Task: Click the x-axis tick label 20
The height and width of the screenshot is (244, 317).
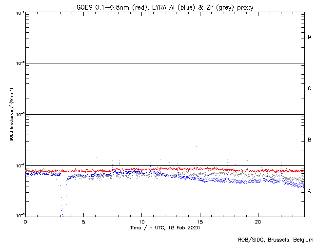Action: (258, 221)
